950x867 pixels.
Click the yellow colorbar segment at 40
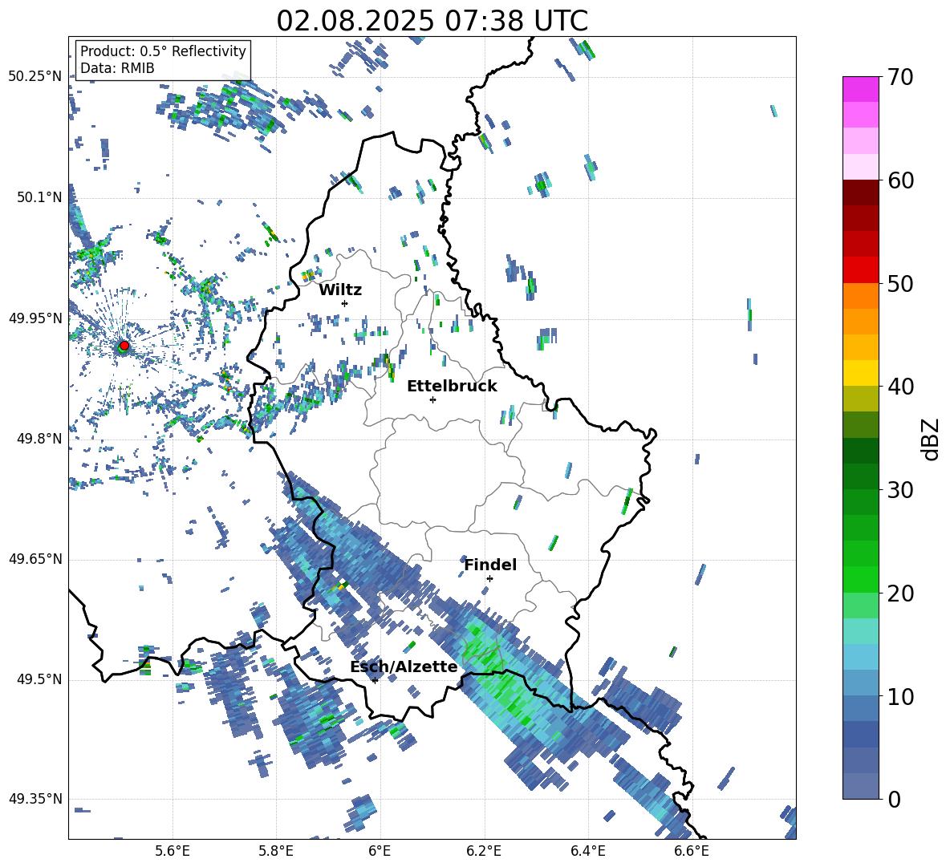pyautogui.click(x=860, y=373)
